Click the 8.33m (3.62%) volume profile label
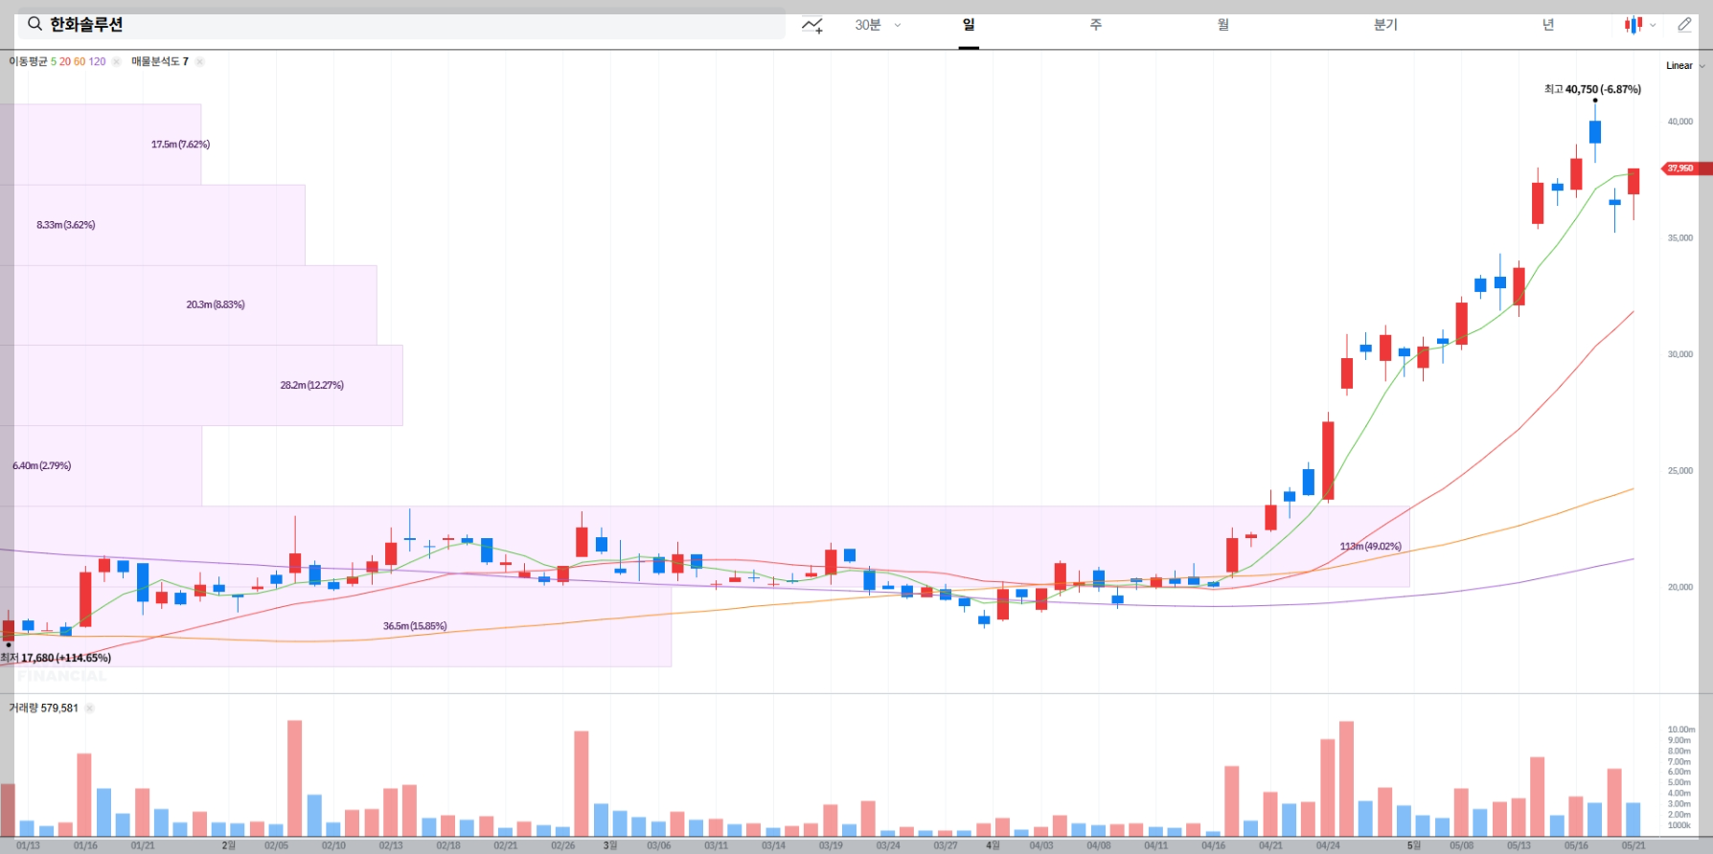Viewport: 1713px width, 854px height. [66, 225]
